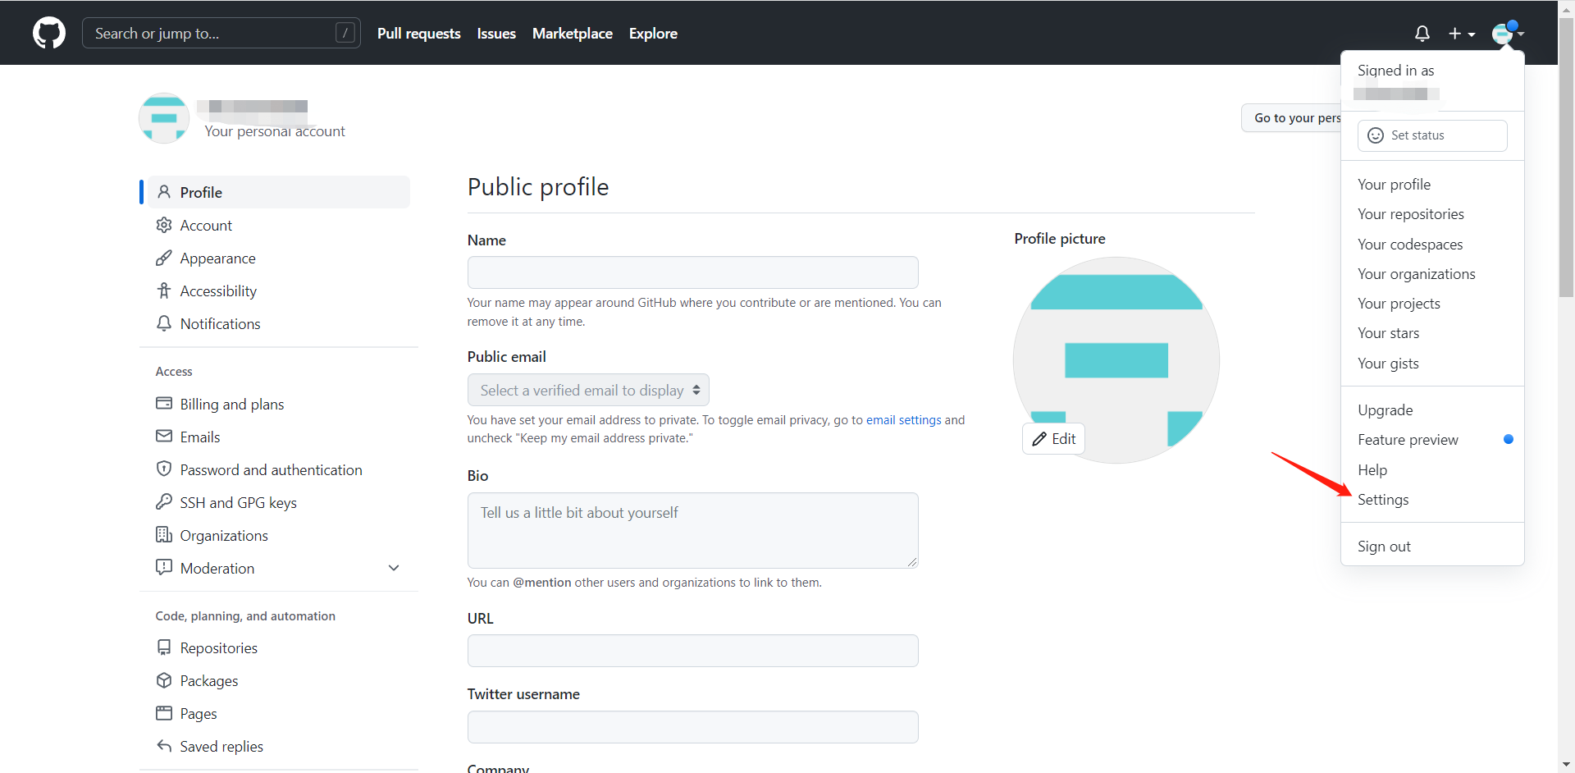Click the slash shortcut icon in search
Screen dimensions: 1575x773
pos(345,33)
